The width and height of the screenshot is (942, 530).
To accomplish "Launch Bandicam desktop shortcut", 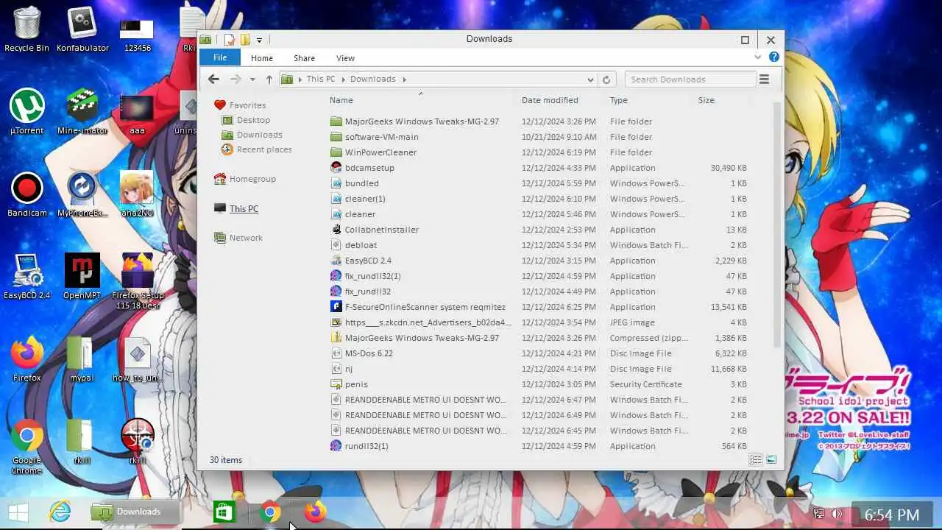I will pyautogui.click(x=26, y=194).
